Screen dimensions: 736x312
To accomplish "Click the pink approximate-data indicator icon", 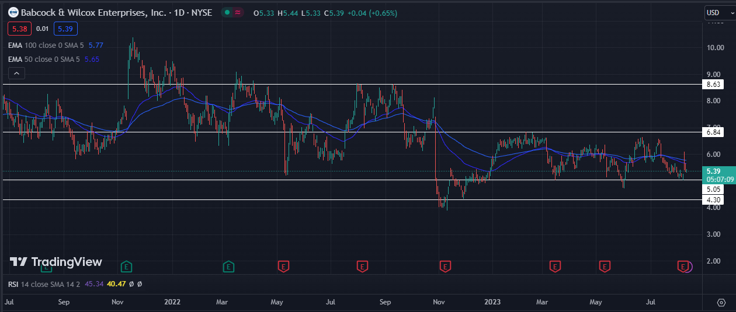I will tap(238, 12).
